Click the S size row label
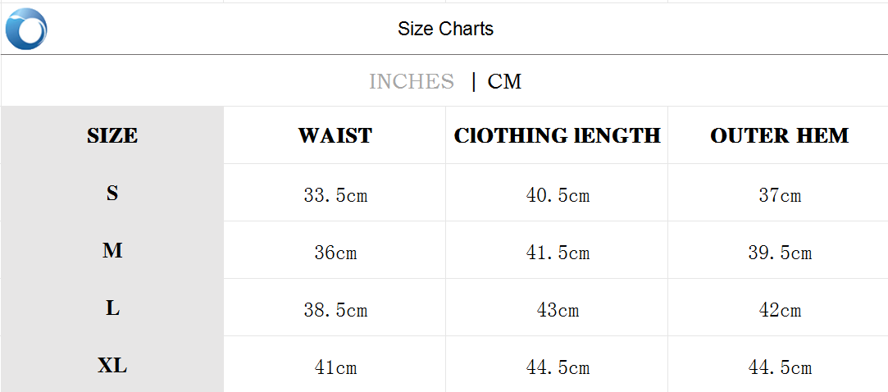 [112, 194]
